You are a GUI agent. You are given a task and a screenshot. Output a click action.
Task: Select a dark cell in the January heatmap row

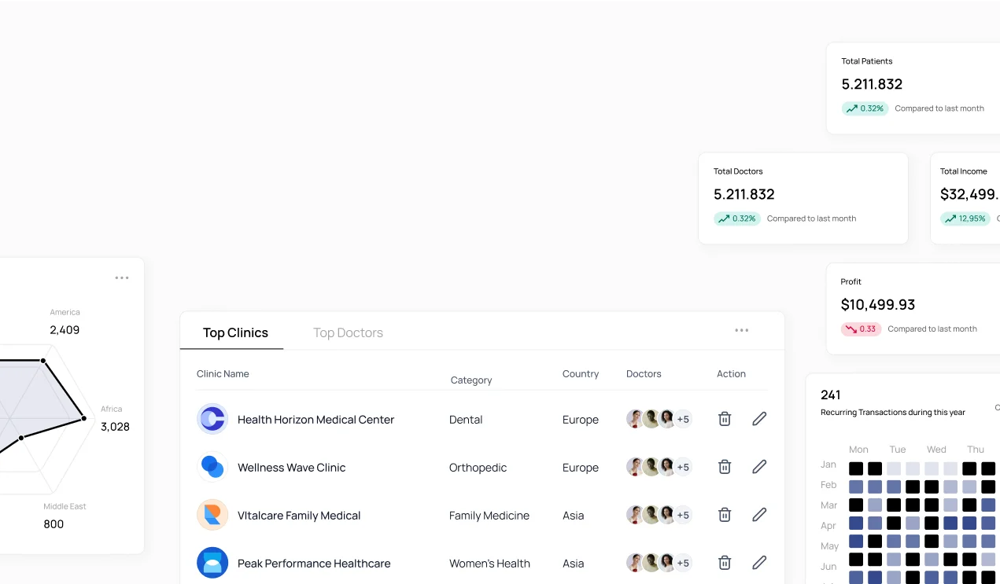pyautogui.click(x=856, y=467)
